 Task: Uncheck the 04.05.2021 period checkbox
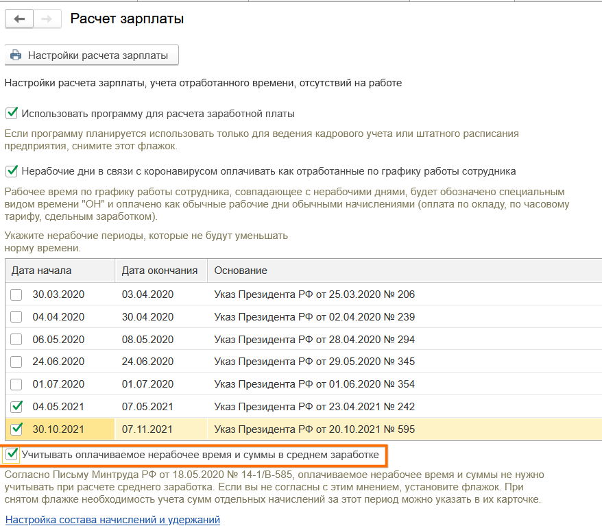click(16, 407)
